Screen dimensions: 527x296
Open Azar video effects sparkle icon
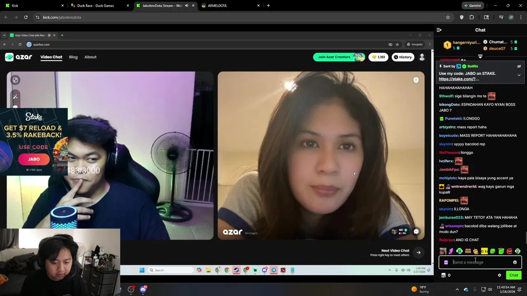point(15,97)
